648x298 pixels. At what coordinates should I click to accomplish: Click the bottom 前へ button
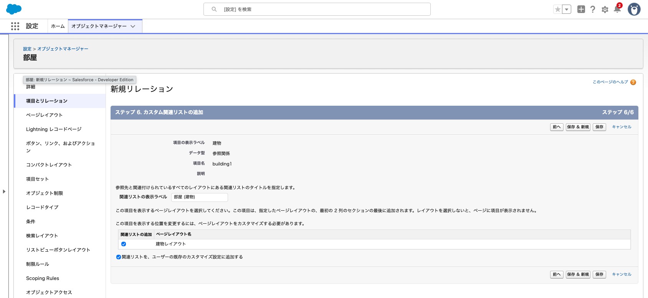(x=557, y=274)
